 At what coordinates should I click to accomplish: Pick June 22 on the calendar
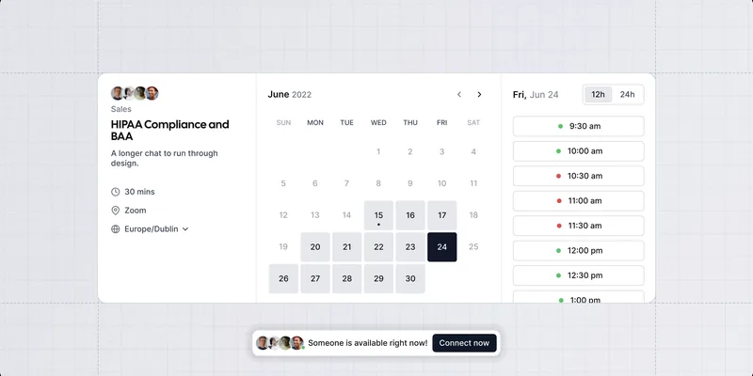click(378, 247)
